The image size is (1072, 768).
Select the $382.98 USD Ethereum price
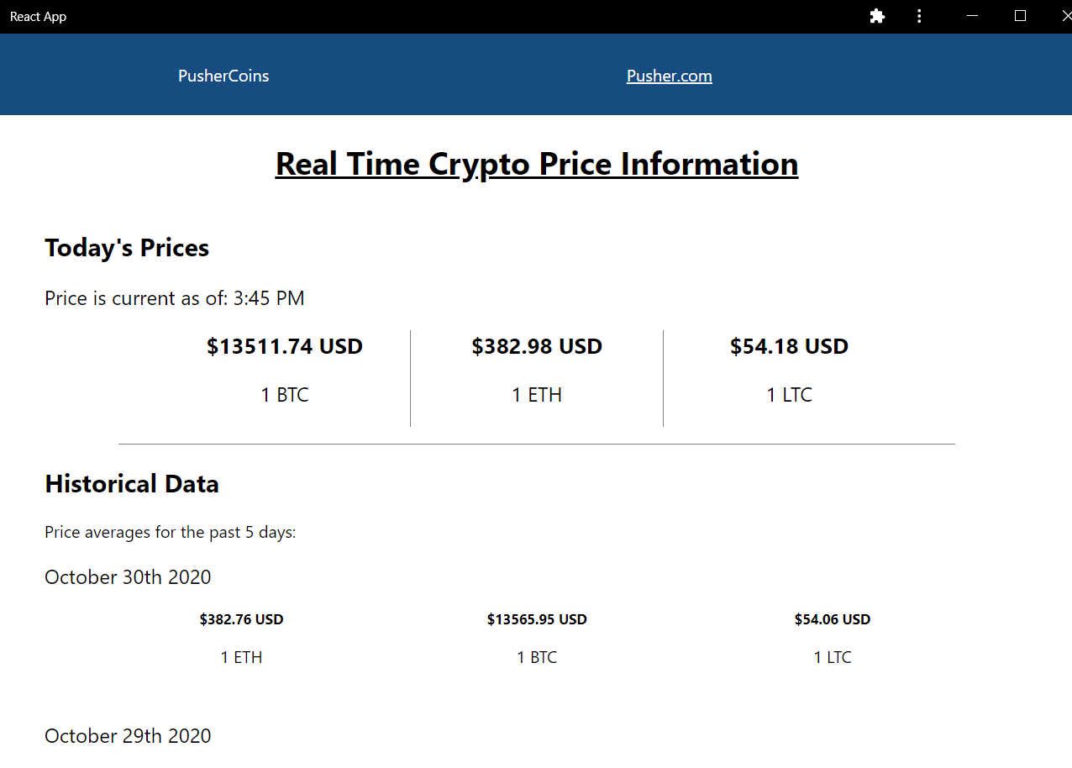click(537, 346)
